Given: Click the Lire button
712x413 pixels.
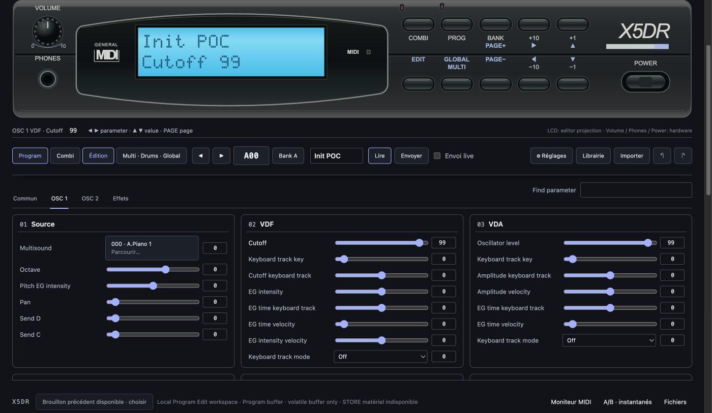Looking at the screenshot, I should 380,155.
